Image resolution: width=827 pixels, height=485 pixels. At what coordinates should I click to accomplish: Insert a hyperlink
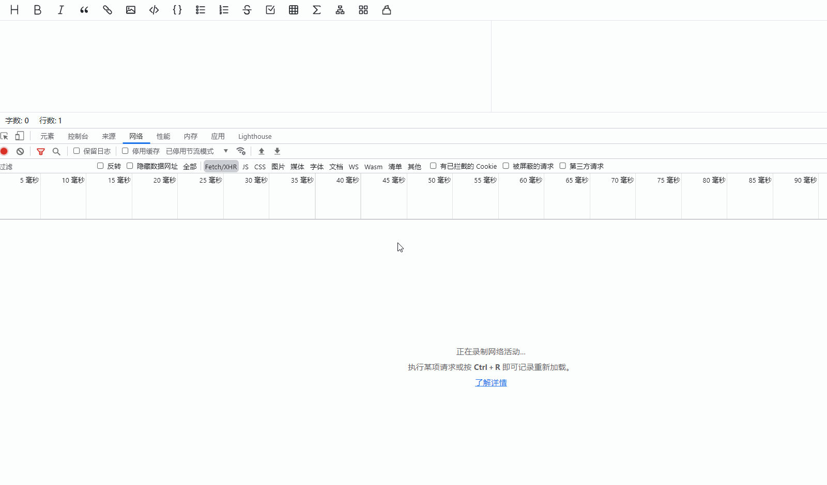[107, 9]
